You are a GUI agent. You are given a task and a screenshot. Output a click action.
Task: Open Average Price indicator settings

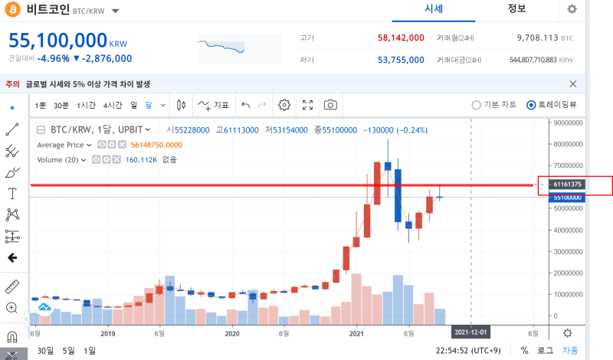(x=112, y=145)
